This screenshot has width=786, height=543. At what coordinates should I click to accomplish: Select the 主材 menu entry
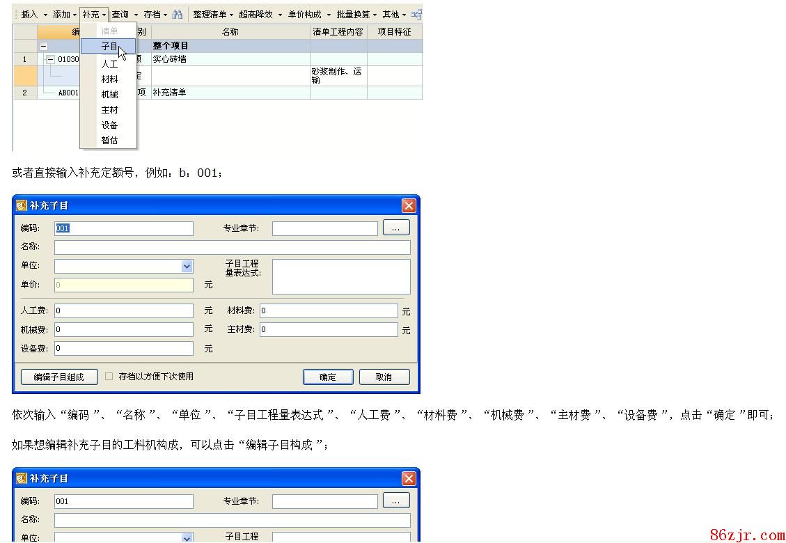click(109, 110)
